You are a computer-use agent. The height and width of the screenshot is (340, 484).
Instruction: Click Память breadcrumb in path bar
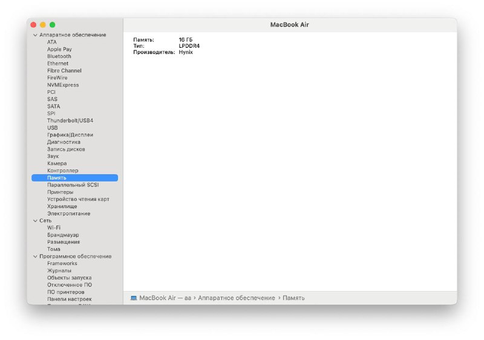pos(293,298)
